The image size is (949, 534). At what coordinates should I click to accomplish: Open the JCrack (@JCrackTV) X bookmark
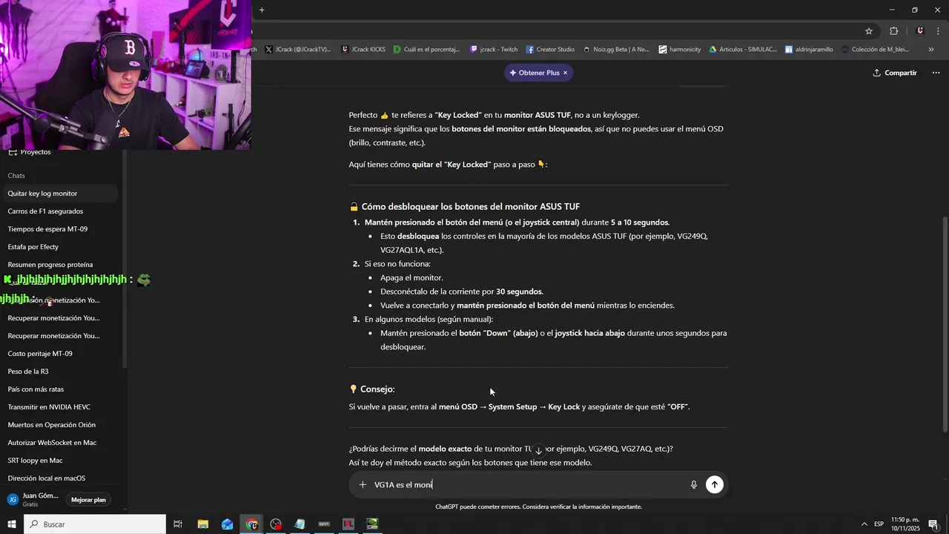click(x=297, y=50)
